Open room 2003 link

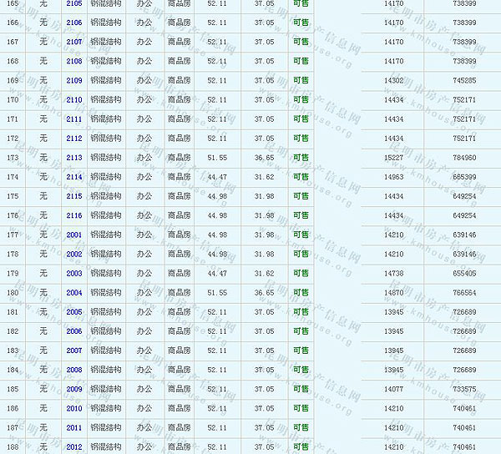pos(73,273)
